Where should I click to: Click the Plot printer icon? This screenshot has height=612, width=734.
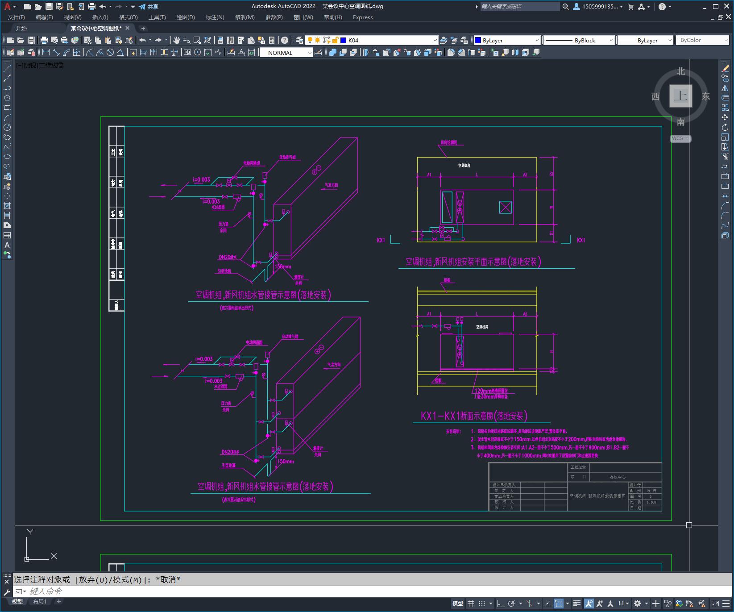click(x=44, y=40)
